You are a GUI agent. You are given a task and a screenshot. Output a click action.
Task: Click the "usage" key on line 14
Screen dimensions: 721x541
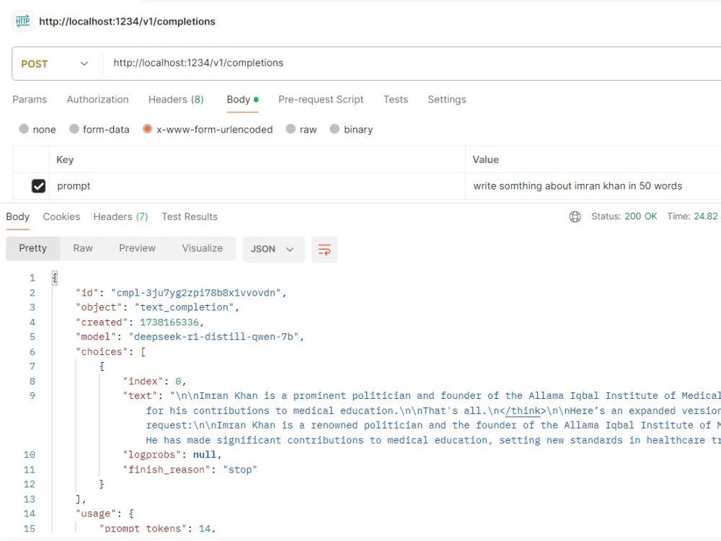96,514
